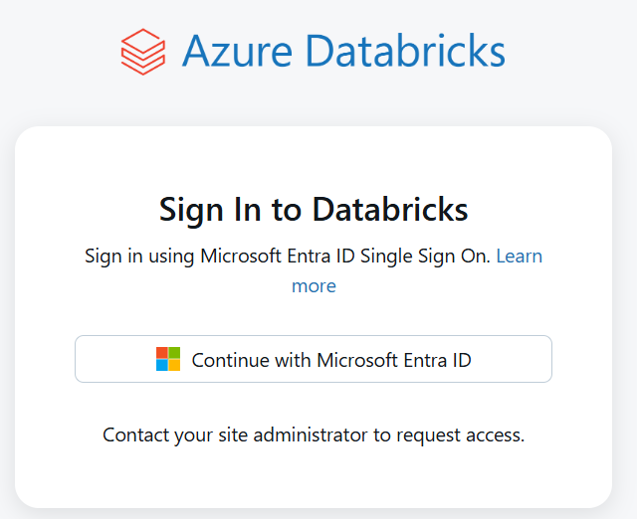Click the word 'more' in the link

[x=314, y=286]
